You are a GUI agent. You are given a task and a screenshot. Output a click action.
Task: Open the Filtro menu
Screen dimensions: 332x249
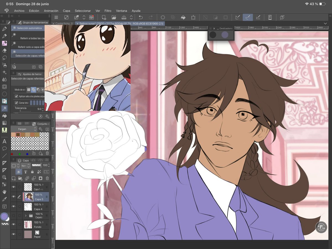pyautogui.click(x=108, y=11)
